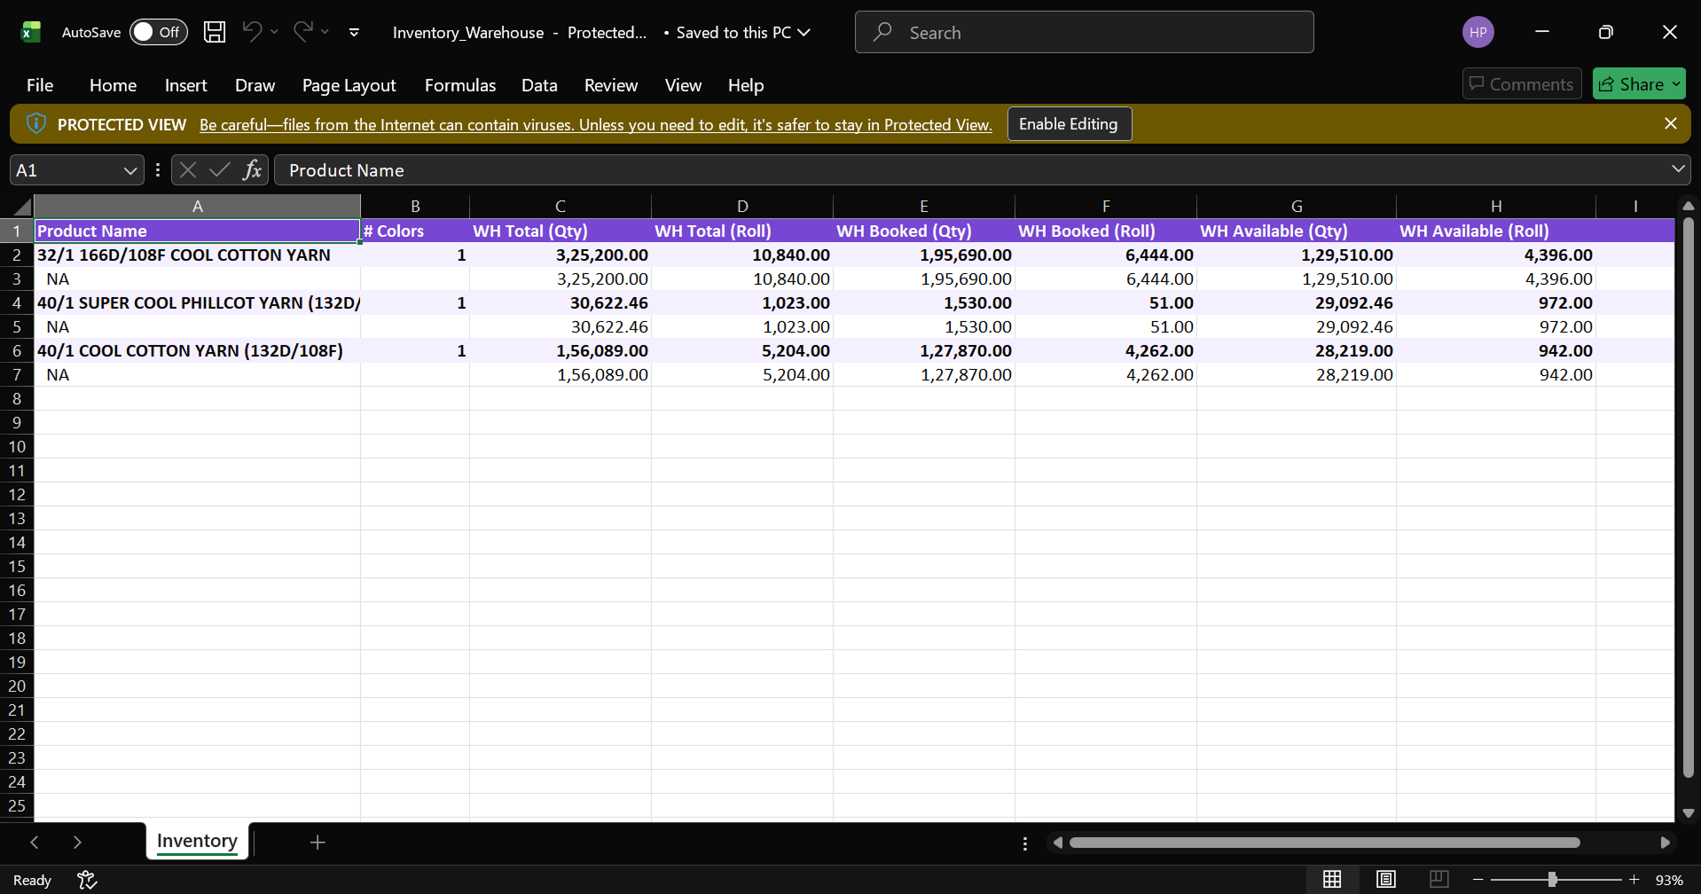1701x894 pixels.
Task: Switch to Page Break Preview view icon
Action: tap(1438, 879)
